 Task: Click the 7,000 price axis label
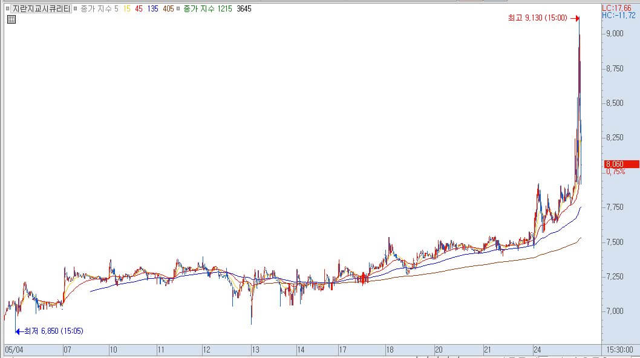point(615,311)
